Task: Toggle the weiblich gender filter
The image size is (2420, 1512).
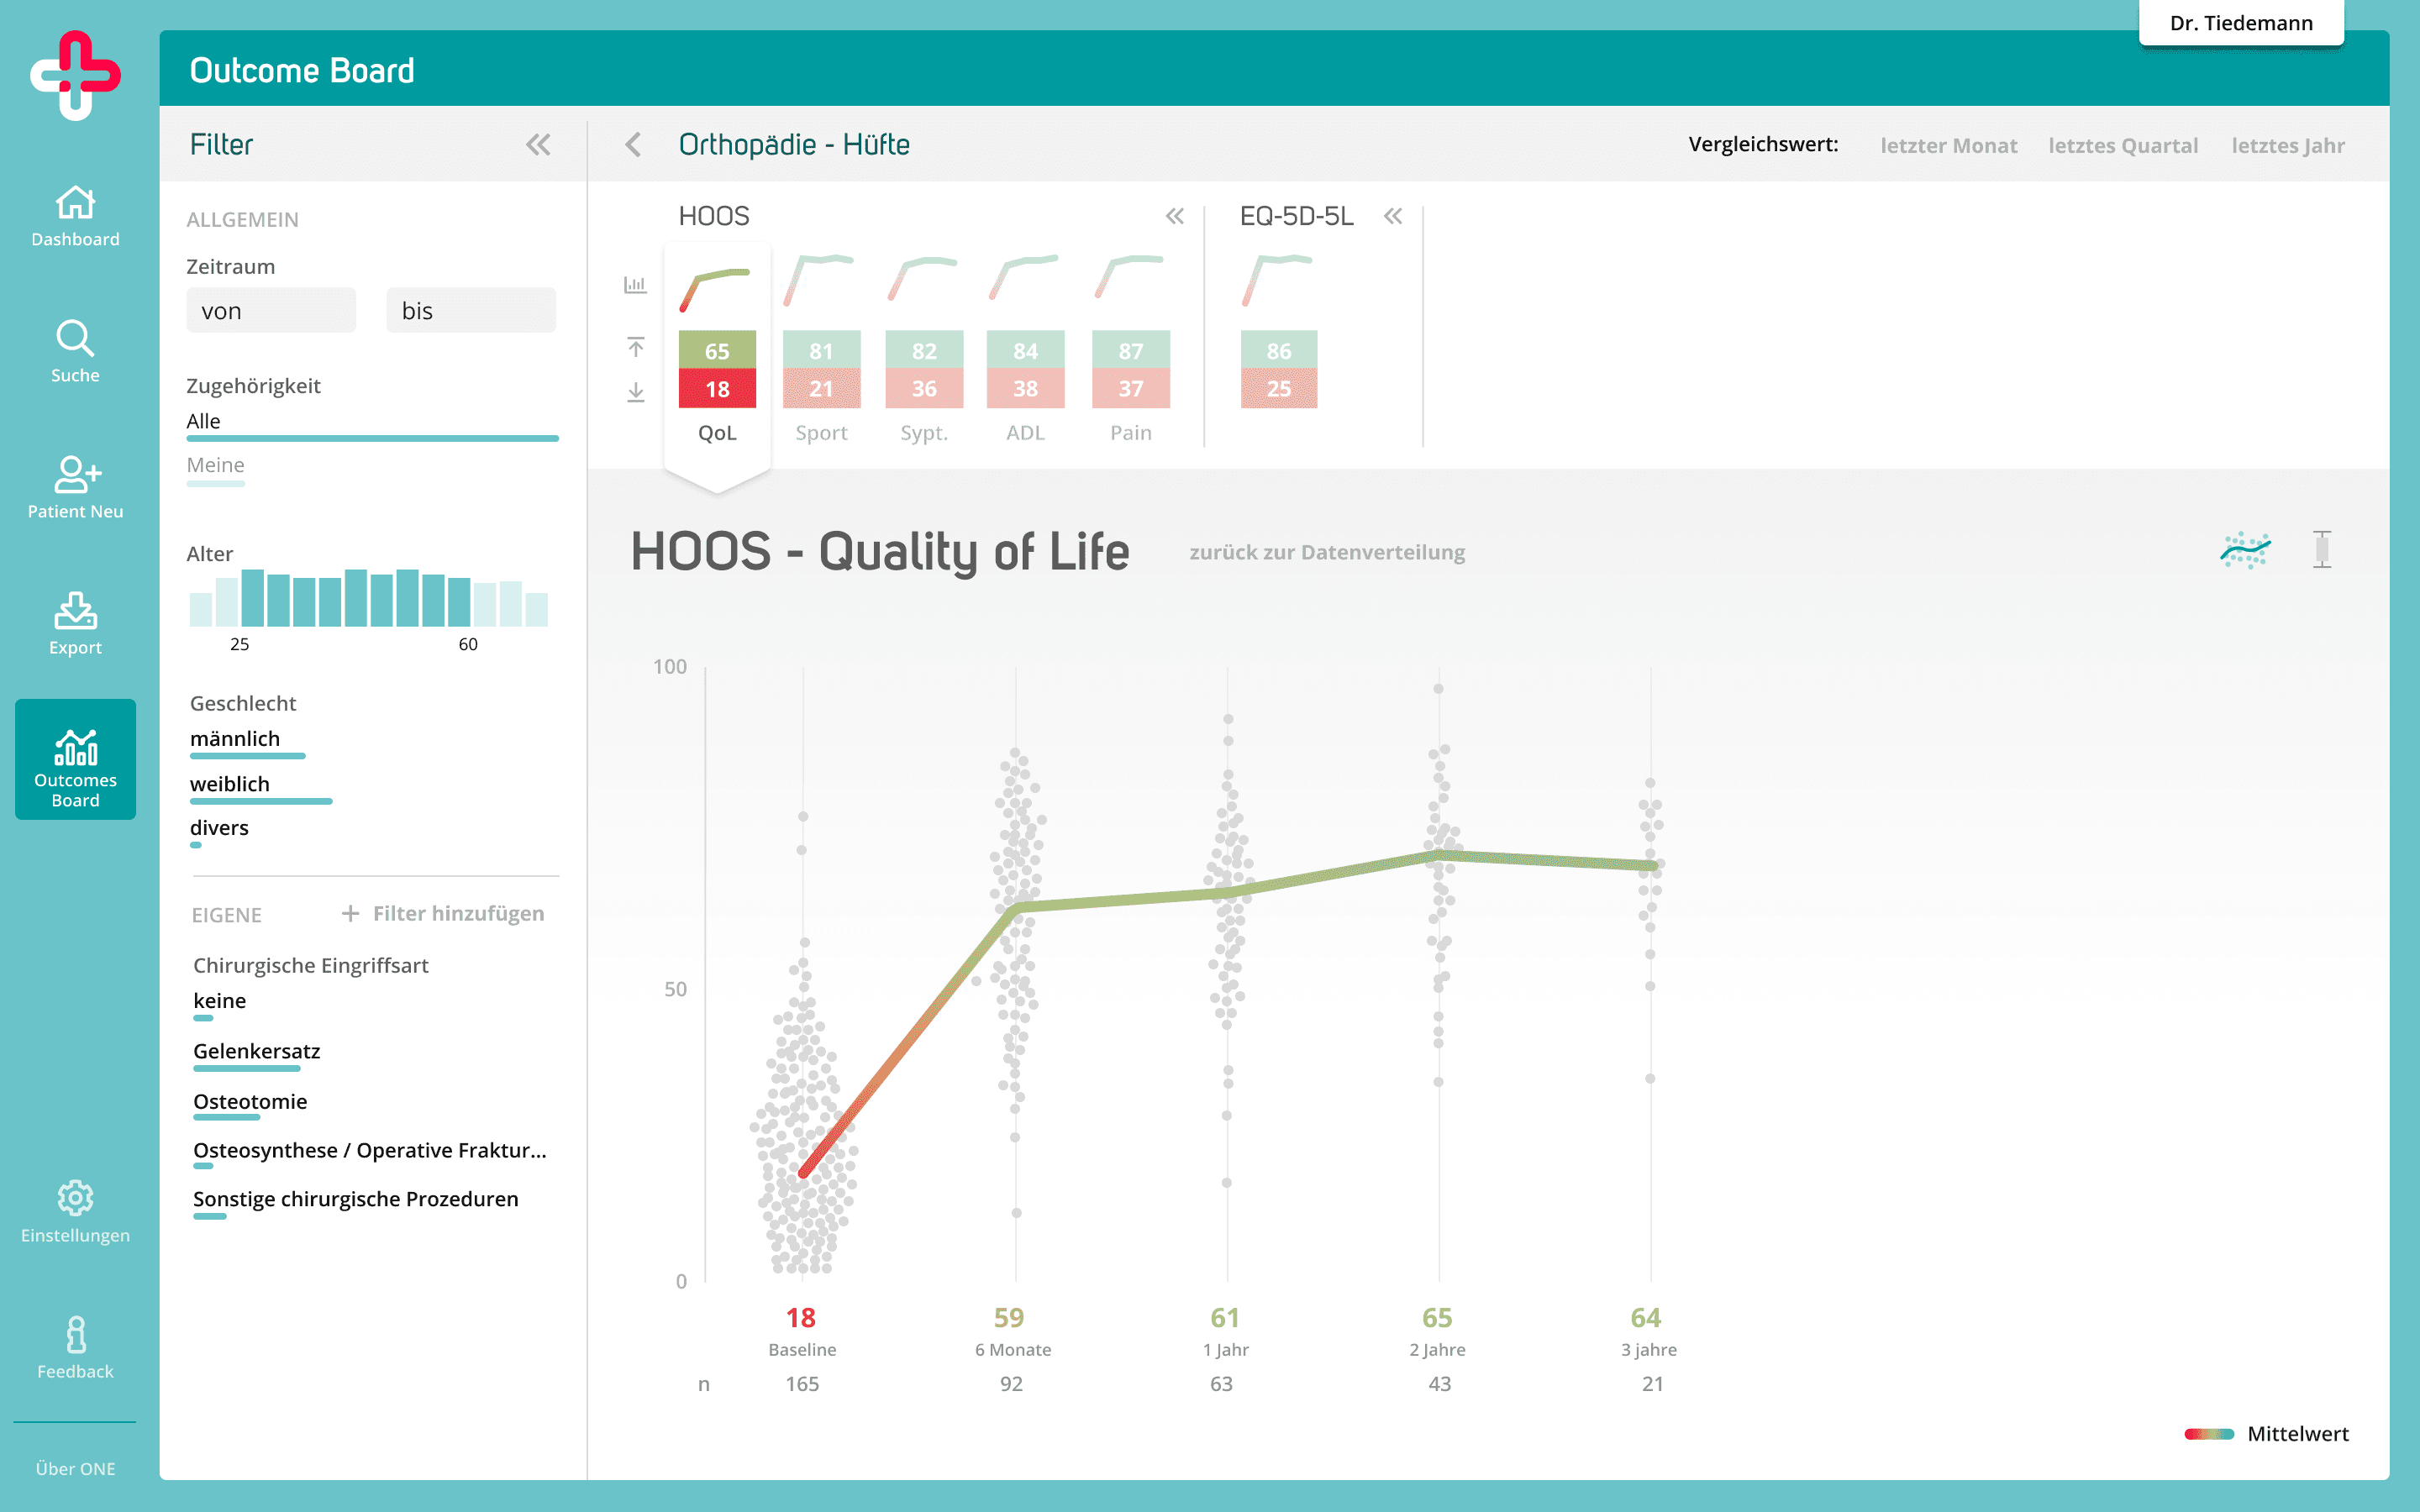Action: point(230,784)
